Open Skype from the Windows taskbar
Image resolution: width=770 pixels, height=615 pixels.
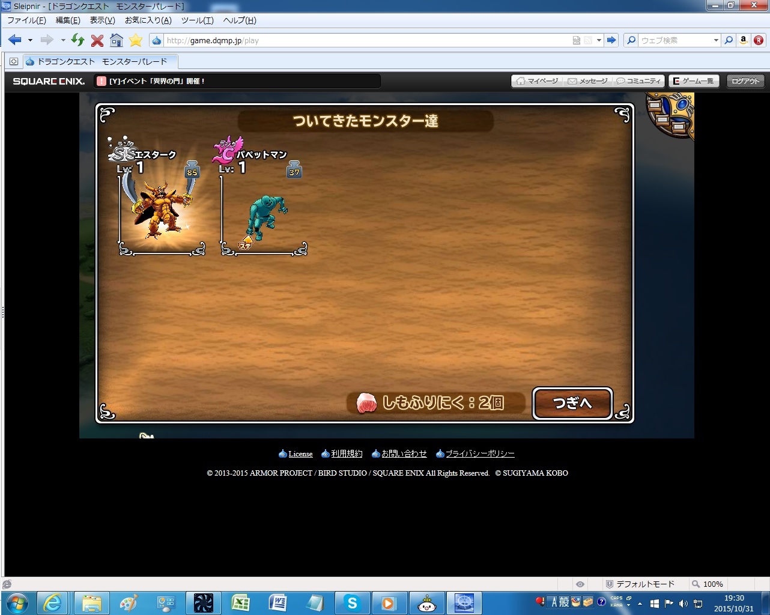tap(352, 603)
